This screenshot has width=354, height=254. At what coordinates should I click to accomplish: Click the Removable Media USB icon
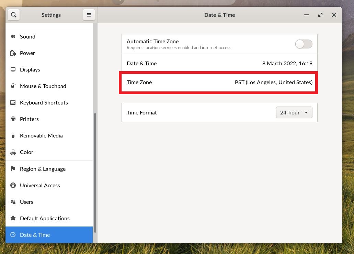pyautogui.click(x=13, y=135)
